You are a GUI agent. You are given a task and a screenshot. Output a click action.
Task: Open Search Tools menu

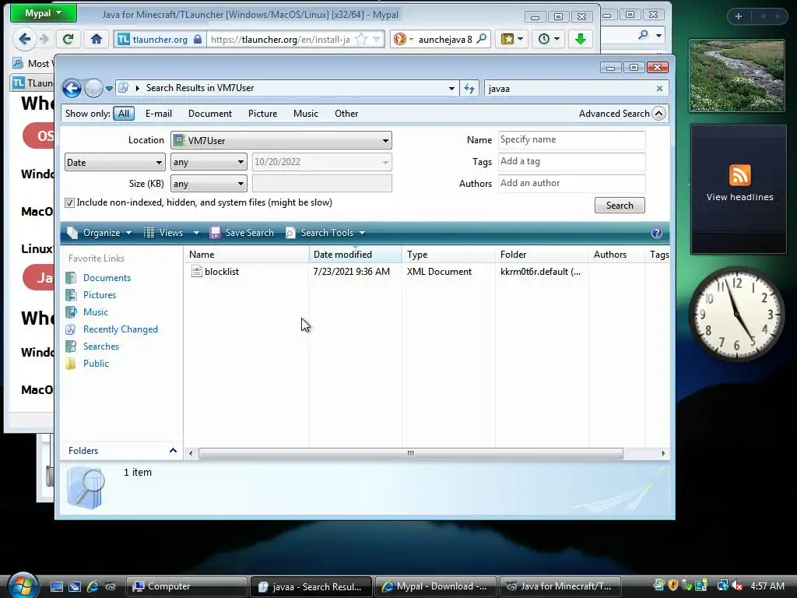(x=325, y=233)
